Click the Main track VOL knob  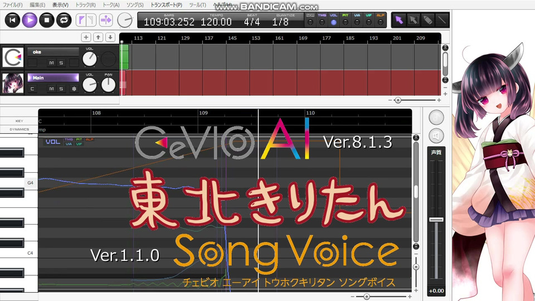[90, 85]
